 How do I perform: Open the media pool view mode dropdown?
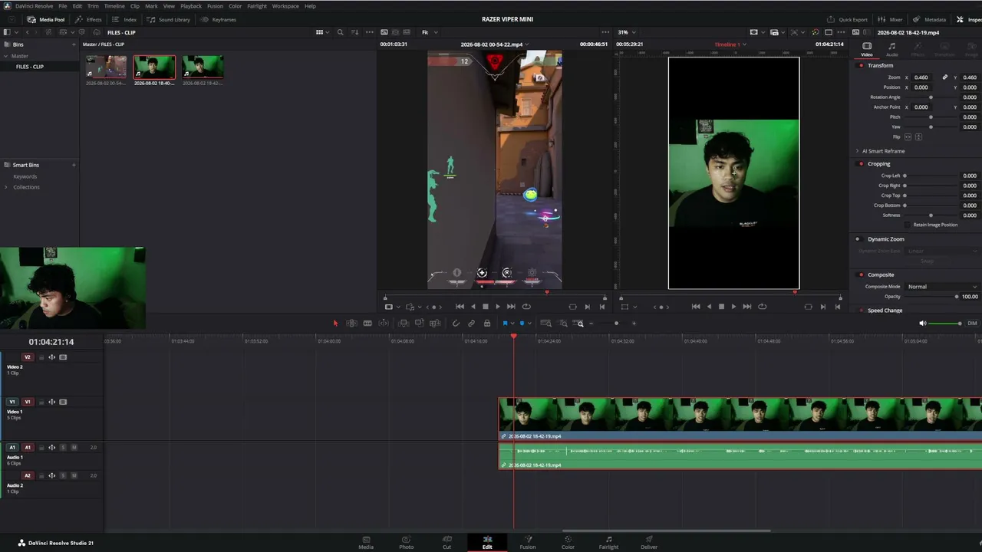[323, 32]
